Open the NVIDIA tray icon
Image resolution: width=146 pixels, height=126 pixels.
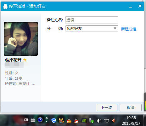click(x=84, y=121)
